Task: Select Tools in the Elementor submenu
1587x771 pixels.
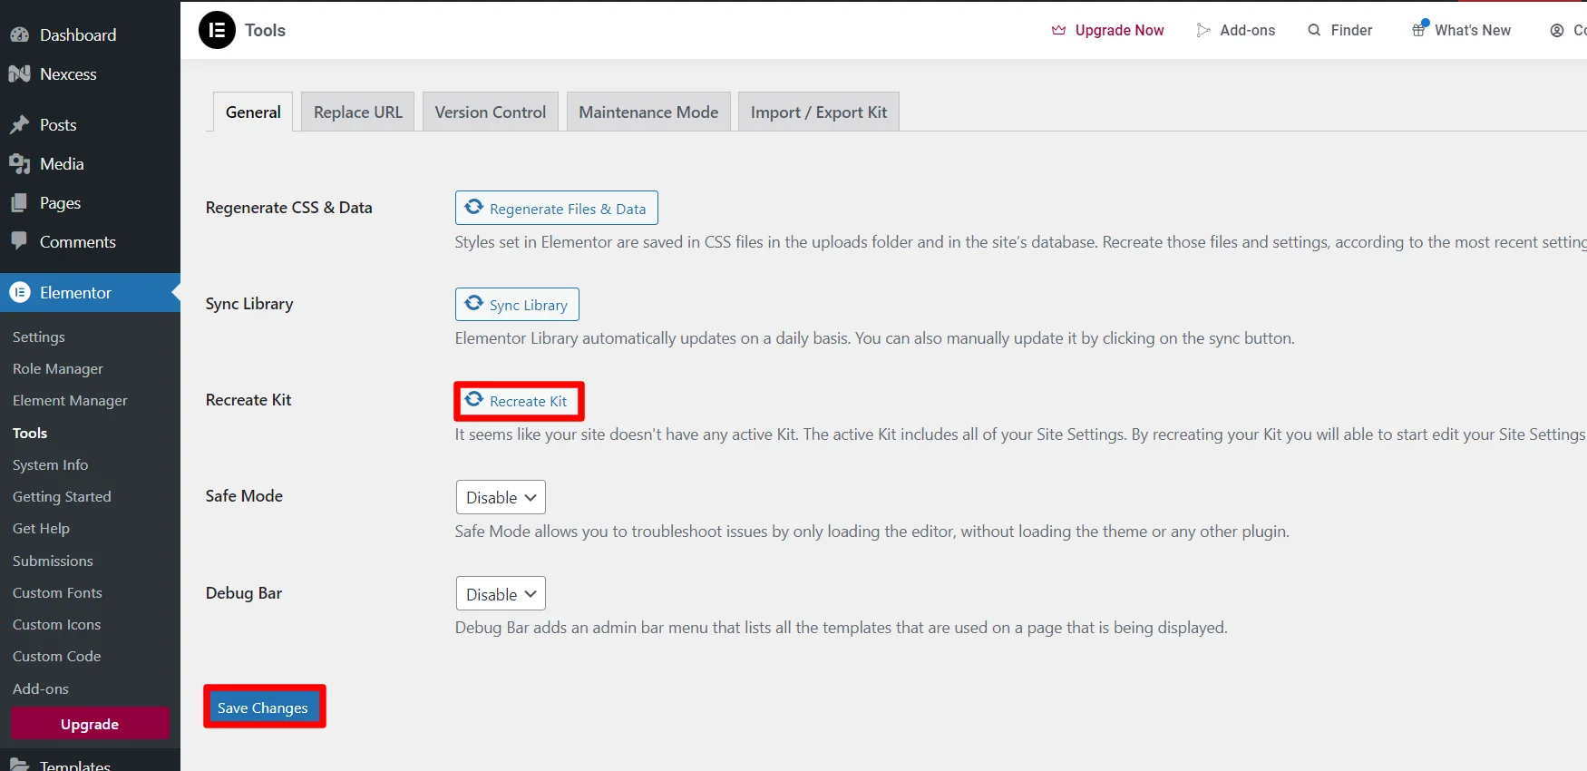Action: [30, 433]
